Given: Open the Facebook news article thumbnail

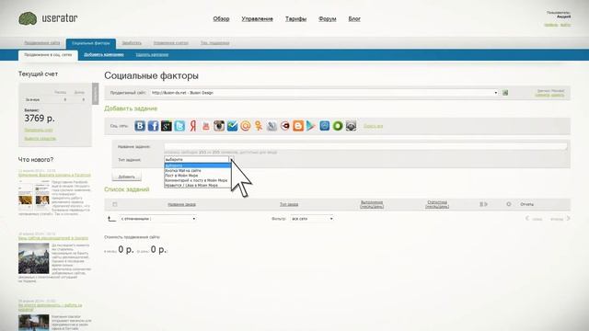Looking at the screenshot, I should point(34,196).
